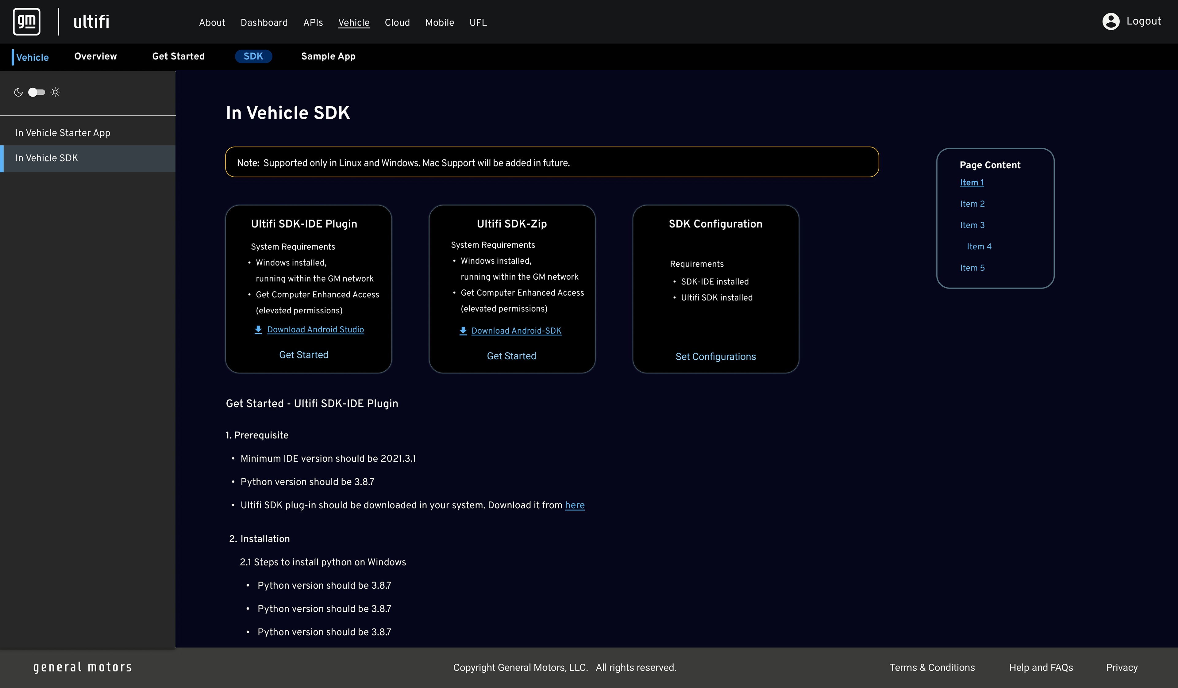The image size is (1178, 688).
Task: Click the GM logo icon
Action: coord(27,21)
